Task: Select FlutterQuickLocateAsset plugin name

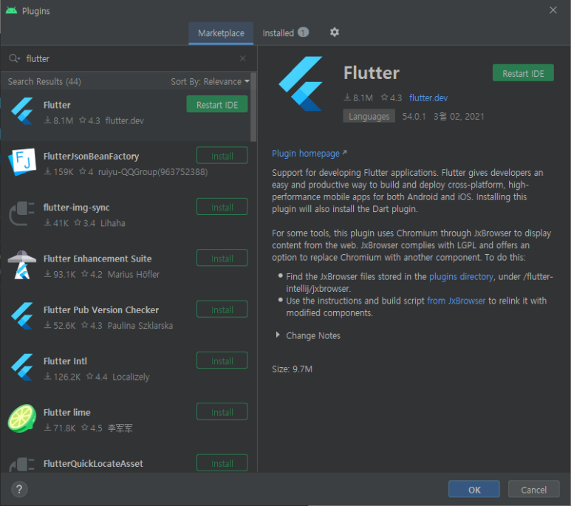Action: pyautogui.click(x=93, y=463)
